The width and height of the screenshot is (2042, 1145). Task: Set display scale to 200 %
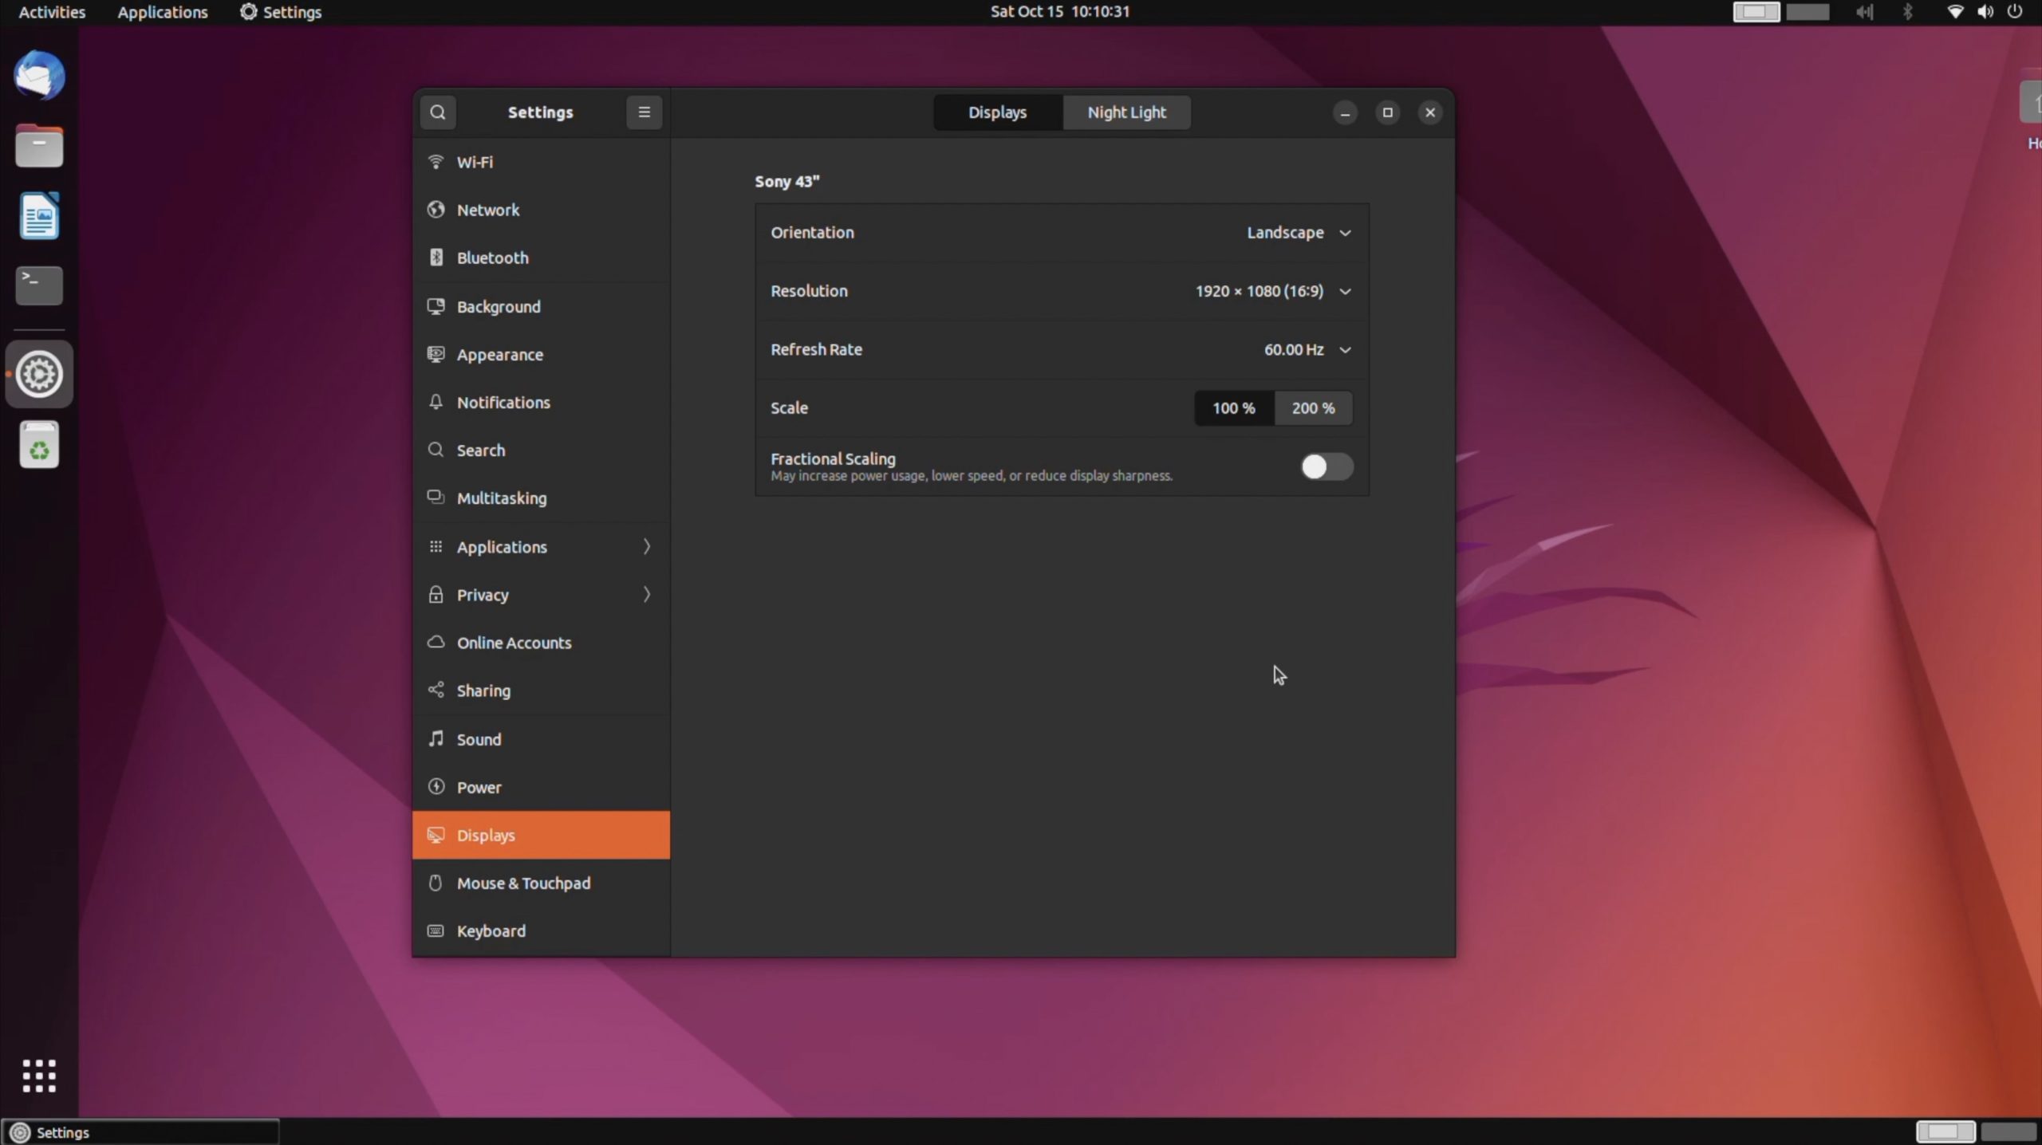1313,408
